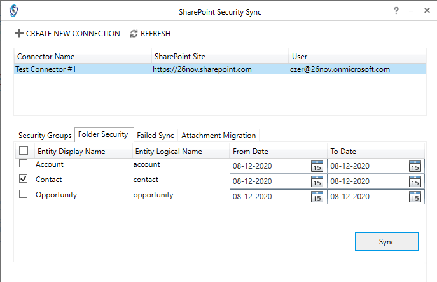Uncheck the Contact entity checkbox
The width and height of the screenshot is (437, 282).
[24, 180]
